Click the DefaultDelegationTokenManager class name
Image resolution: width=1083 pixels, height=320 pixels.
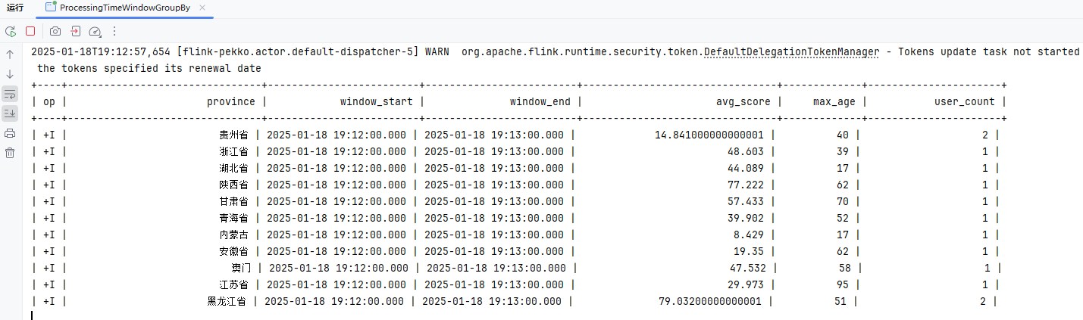791,51
